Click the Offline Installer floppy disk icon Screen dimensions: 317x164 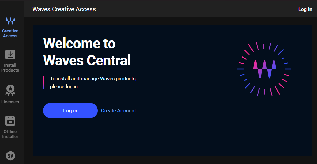tap(10, 120)
